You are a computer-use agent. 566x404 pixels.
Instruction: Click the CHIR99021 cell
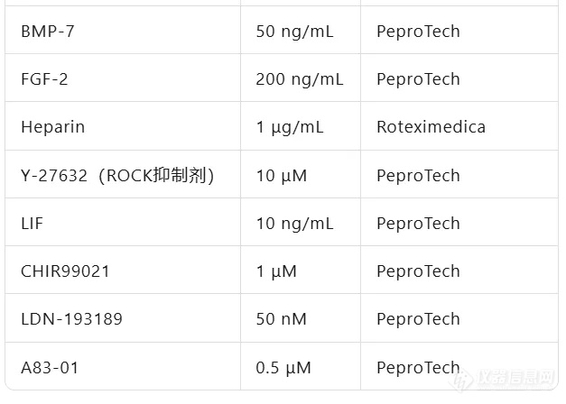coord(65,271)
